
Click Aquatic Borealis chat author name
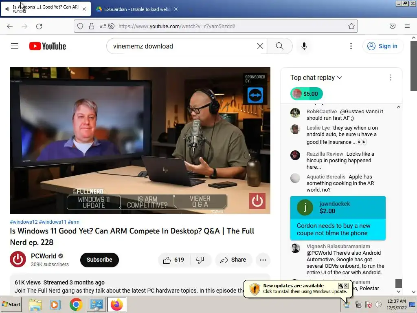pyautogui.click(x=326, y=177)
